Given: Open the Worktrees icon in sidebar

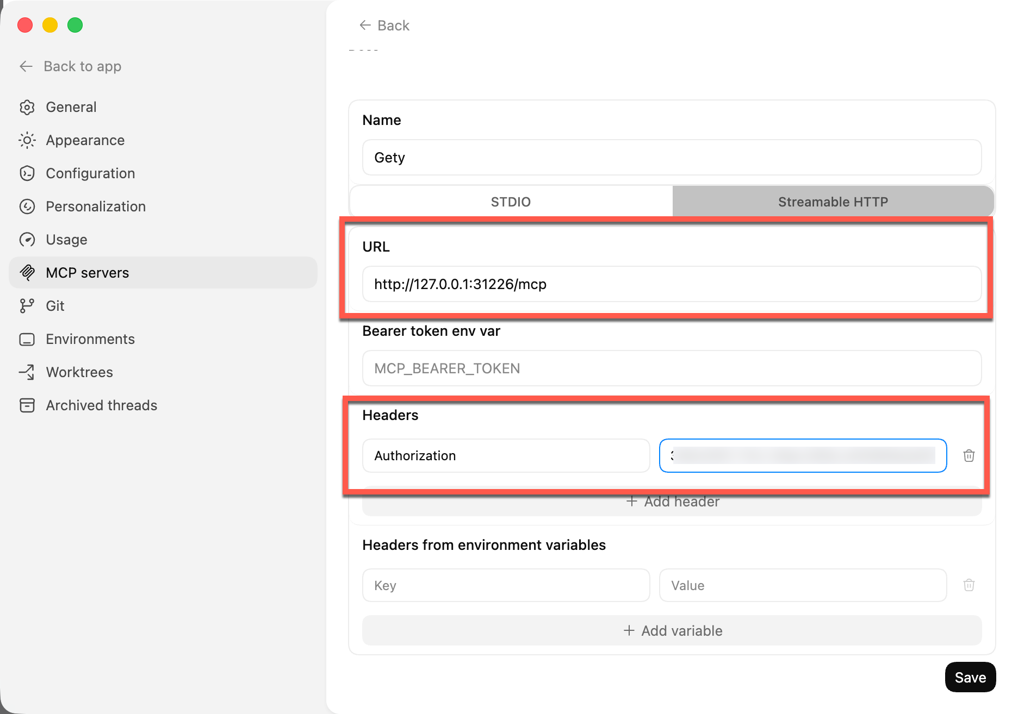Looking at the screenshot, I should pyautogui.click(x=26, y=372).
